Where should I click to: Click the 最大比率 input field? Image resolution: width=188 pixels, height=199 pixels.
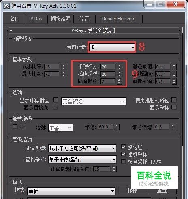click(x=52, y=74)
